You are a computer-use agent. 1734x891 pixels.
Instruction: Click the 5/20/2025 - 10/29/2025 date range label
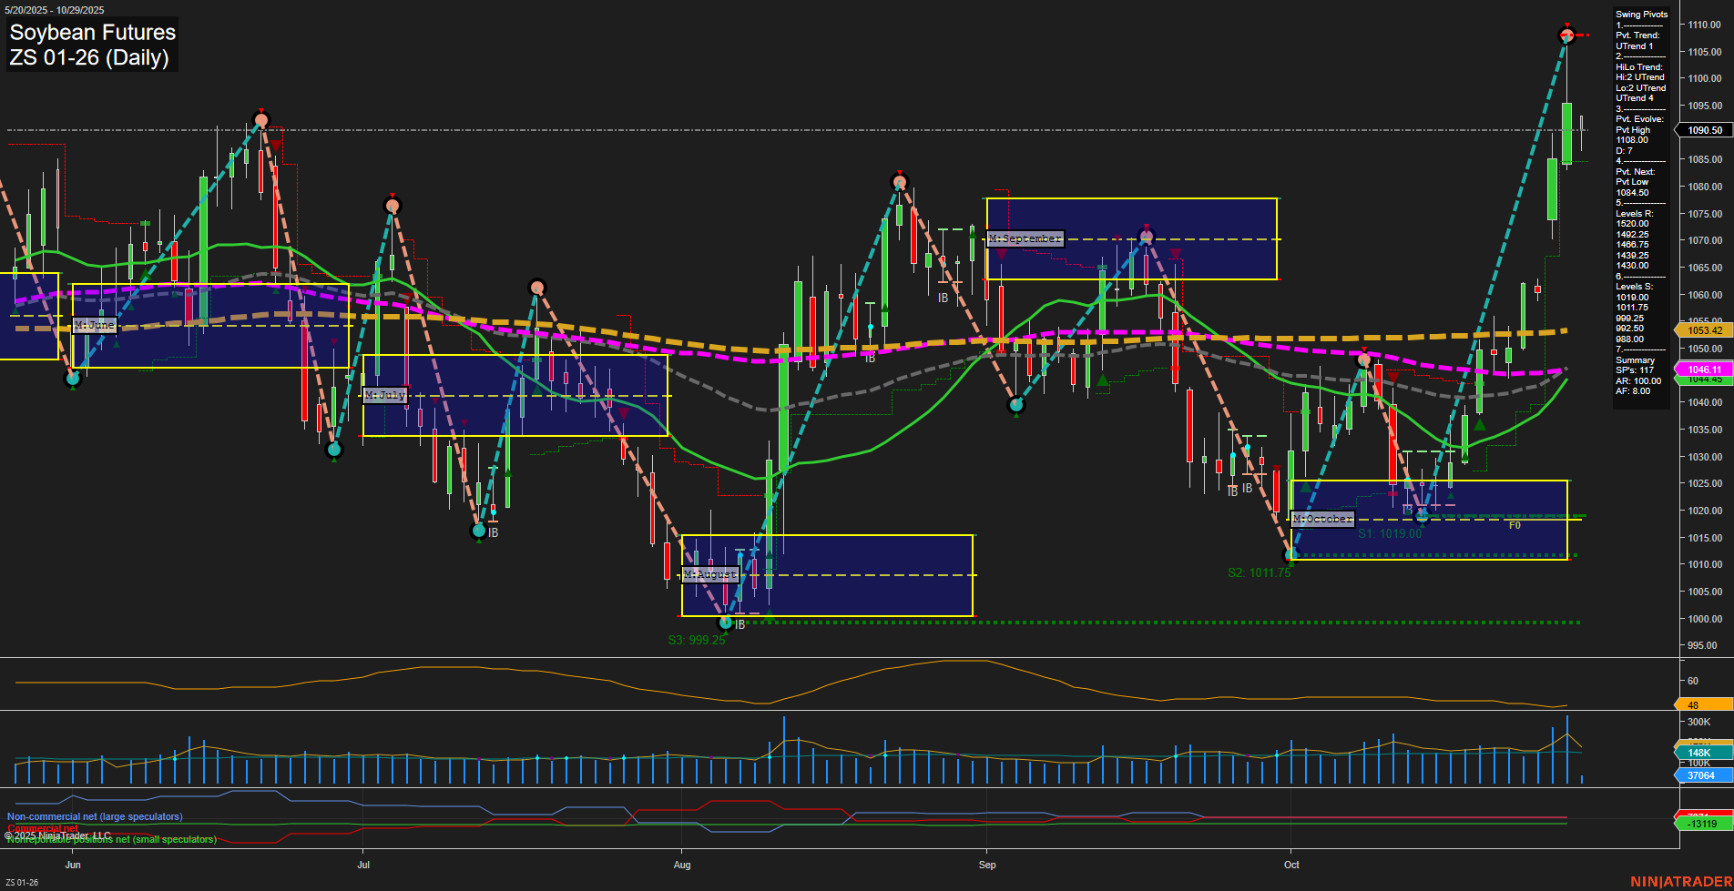pyautogui.click(x=55, y=8)
